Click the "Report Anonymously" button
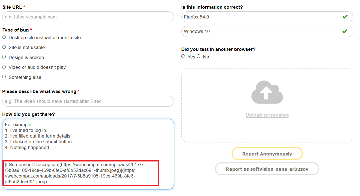Viewport: 360px width, 196px height. (267, 153)
